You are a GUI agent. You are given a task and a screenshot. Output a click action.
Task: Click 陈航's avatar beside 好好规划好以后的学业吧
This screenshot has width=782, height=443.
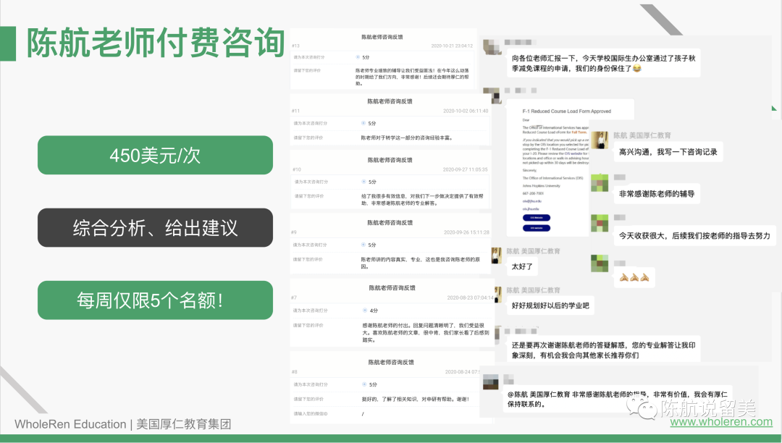click(x=497, y=295)
